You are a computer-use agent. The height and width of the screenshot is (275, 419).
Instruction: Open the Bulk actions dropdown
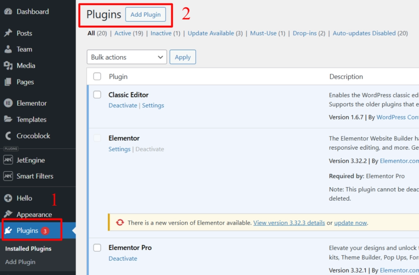pyautogui.click(x=126, y=57)
